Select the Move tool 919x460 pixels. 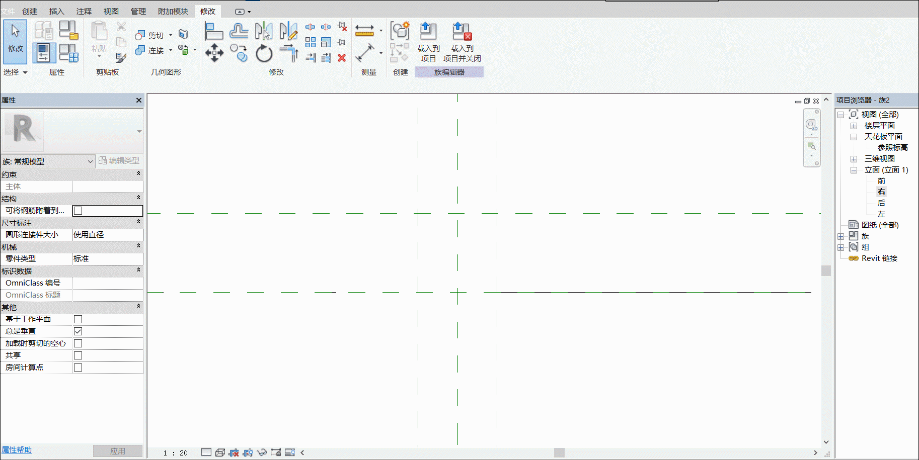click(x=214, y=53)
